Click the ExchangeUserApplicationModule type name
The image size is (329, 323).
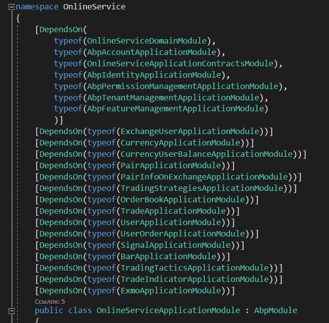click(190, 132)
